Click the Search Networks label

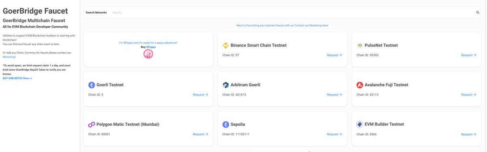pos(96,13)
